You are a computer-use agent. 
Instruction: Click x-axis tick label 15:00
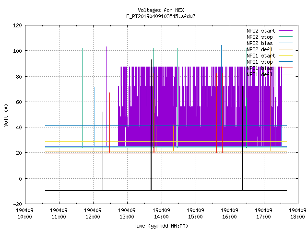click(195, 217)
